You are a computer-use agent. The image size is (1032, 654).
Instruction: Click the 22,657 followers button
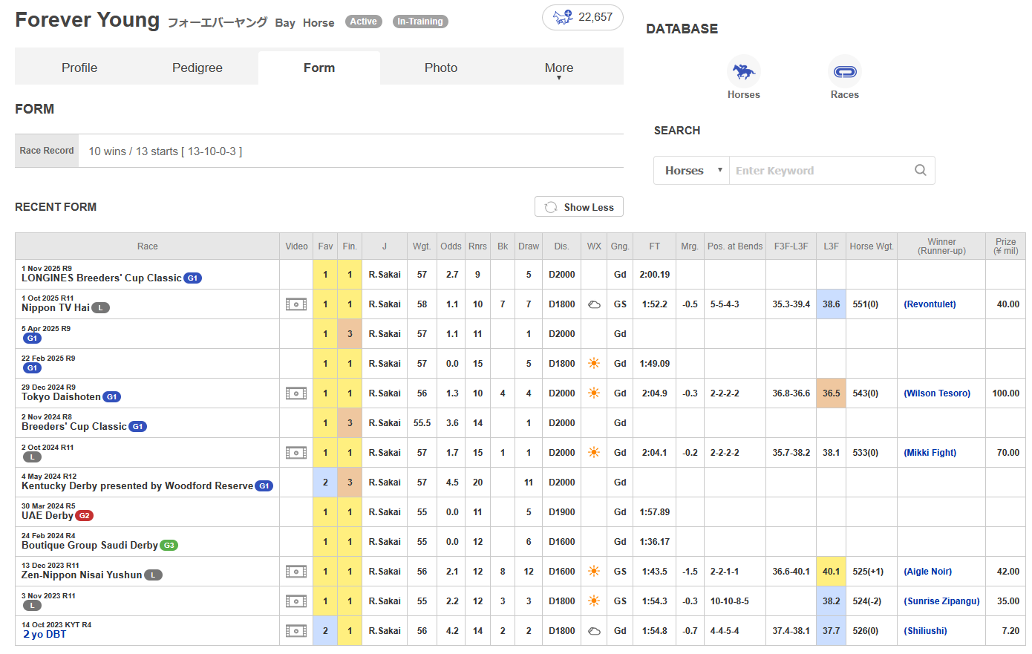coord(583,17)
